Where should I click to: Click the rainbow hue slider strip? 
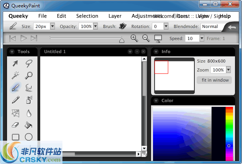[x=229, y=134]
